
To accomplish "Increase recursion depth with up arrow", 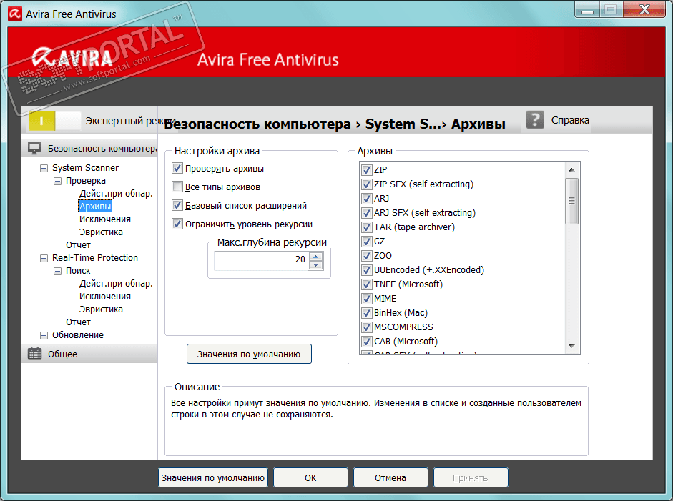I will point(316,257).
